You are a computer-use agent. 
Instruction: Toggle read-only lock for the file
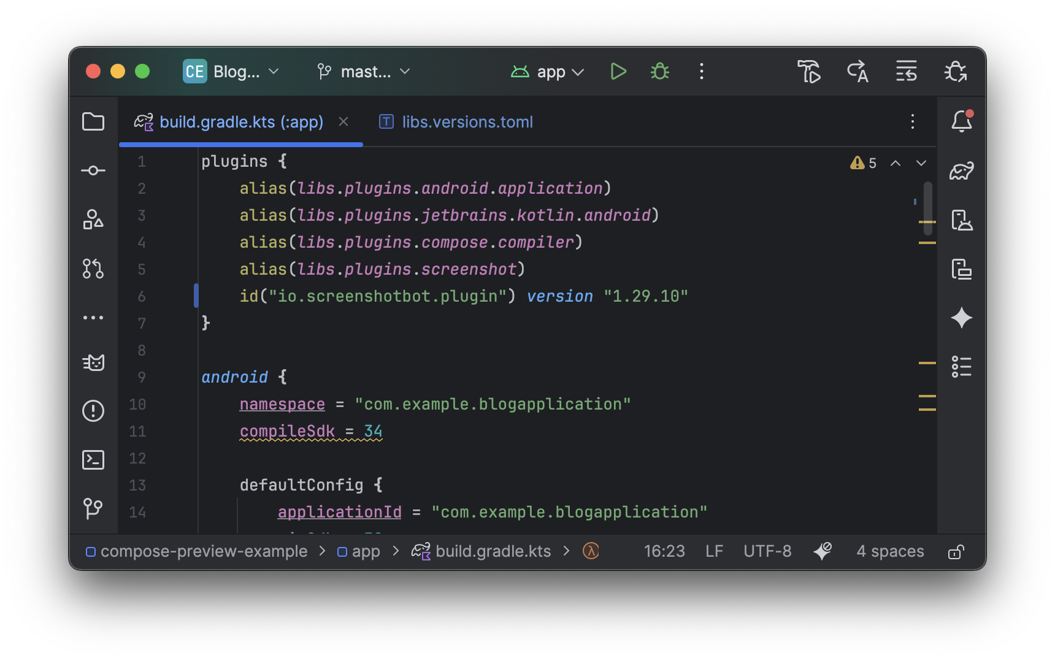(x=956, y=552)
